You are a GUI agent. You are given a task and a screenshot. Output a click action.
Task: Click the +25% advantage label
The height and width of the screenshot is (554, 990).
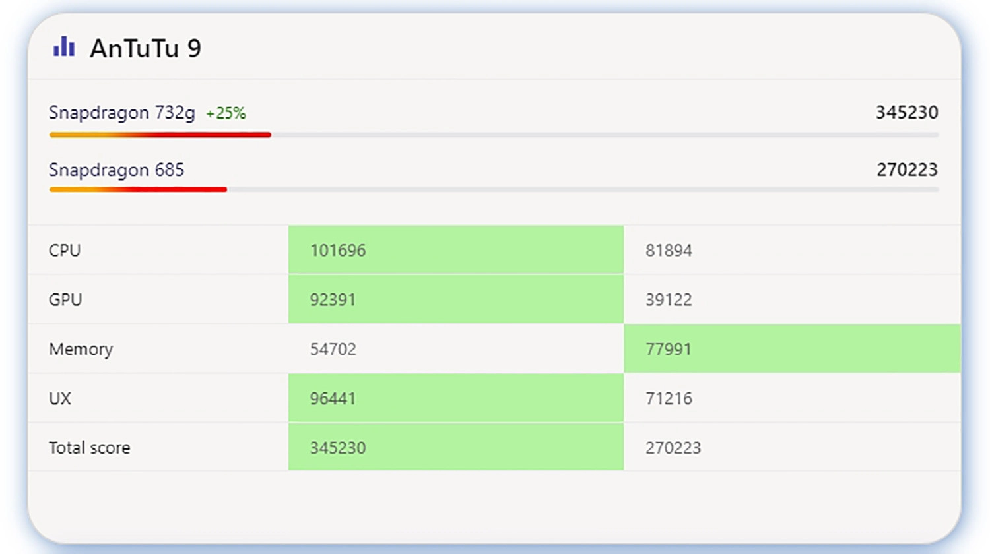(x=226, y=113)
